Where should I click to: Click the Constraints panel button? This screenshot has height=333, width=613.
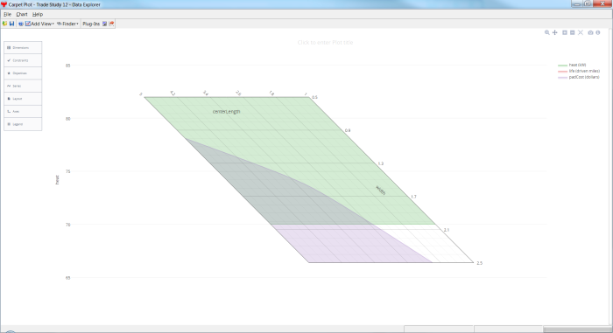(23, 60)
